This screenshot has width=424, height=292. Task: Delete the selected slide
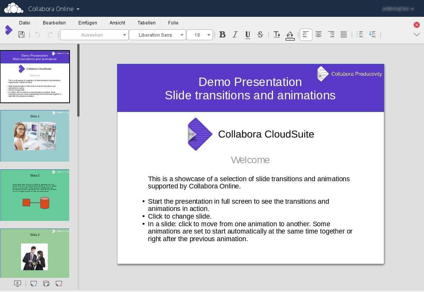tap(59, 284)
